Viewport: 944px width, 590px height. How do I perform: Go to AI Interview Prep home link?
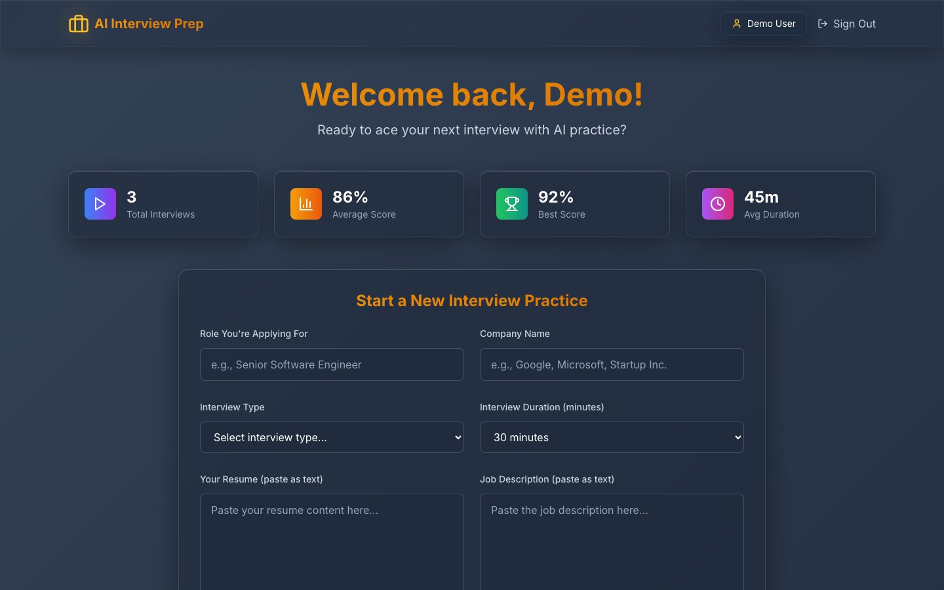click(136, 24)
